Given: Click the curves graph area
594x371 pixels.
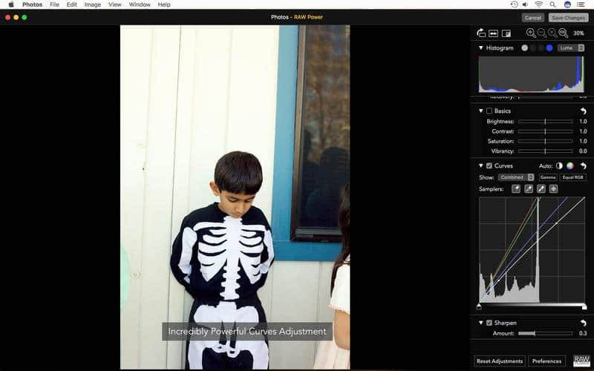Looking at the screenshot, I should click(532, 249).
